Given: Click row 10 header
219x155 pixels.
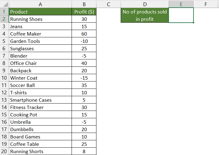Looking at the screenshot, I should tap(4, 78).
